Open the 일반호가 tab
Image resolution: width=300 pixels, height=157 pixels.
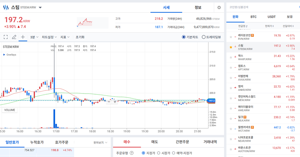[12, 142]
